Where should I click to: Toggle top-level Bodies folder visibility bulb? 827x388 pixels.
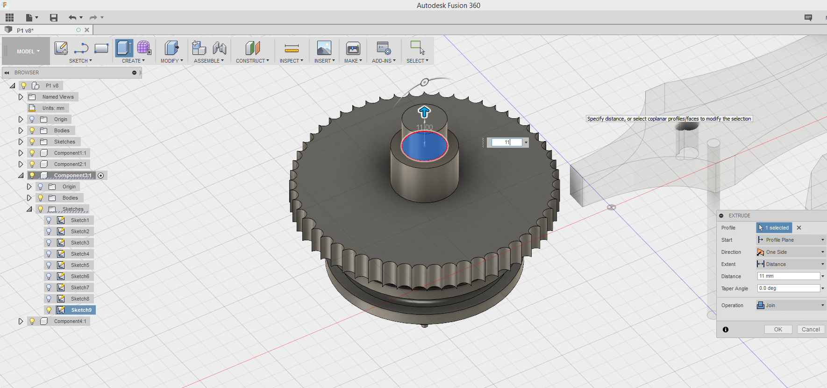click(x=32, y=130)
